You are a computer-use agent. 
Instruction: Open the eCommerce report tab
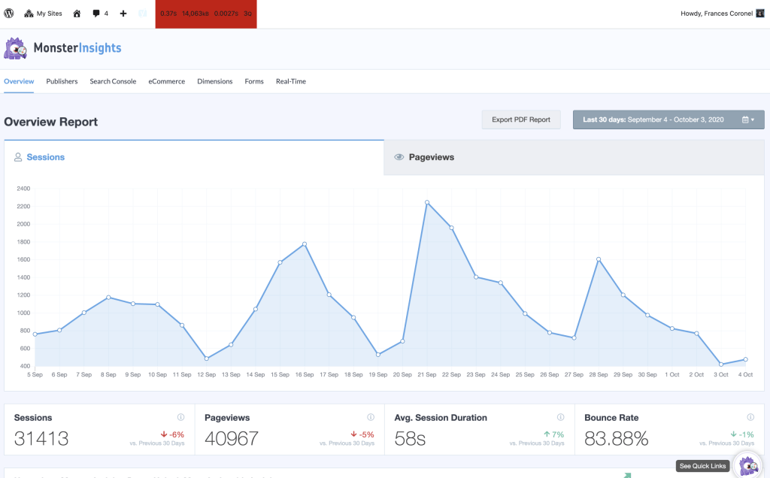pos(166,81)
